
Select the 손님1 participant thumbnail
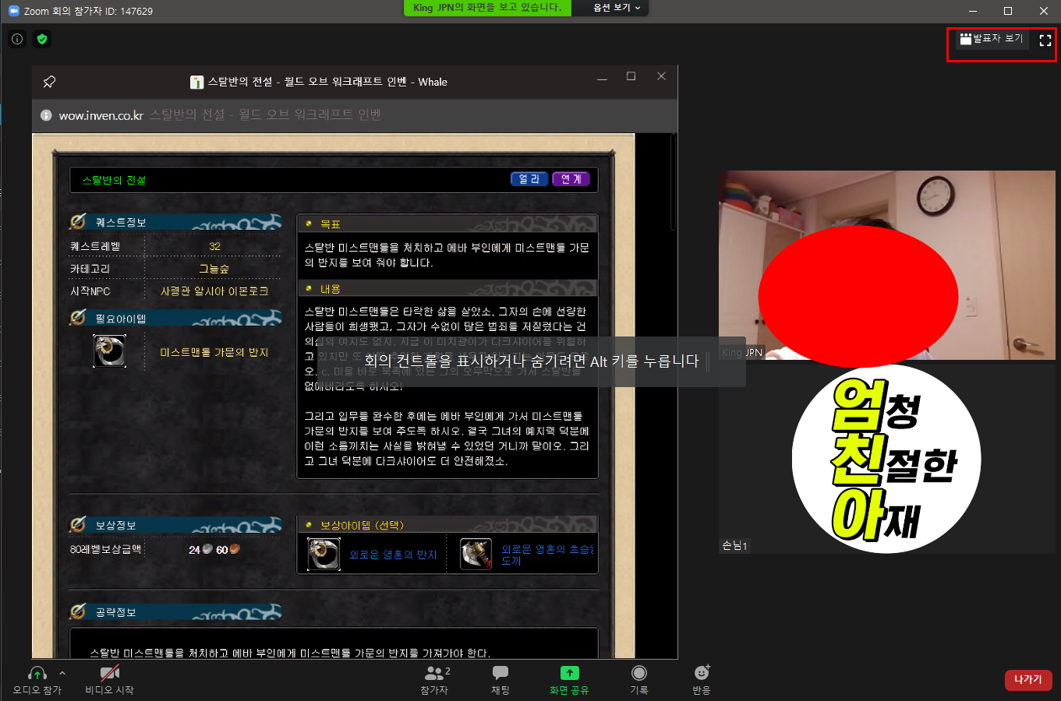(x=886, y=460)
